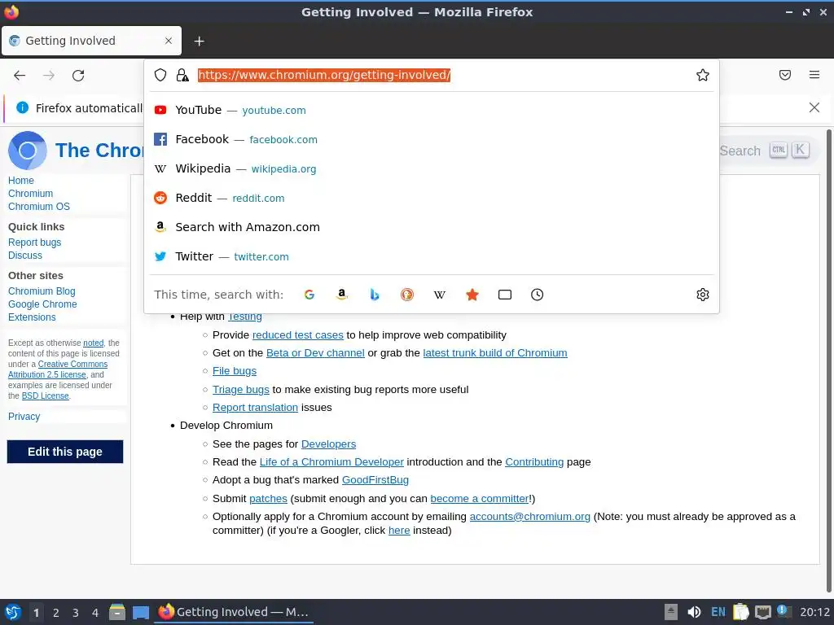Image resolution: width=834 pixels, height=625 pixels.
Task: Search with Bing this time
Action: click(375, 295)
